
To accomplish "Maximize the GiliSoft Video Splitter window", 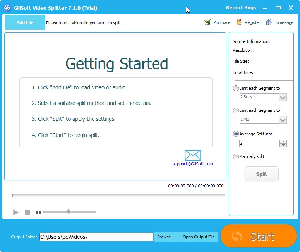I will click(x=278, y=8).
